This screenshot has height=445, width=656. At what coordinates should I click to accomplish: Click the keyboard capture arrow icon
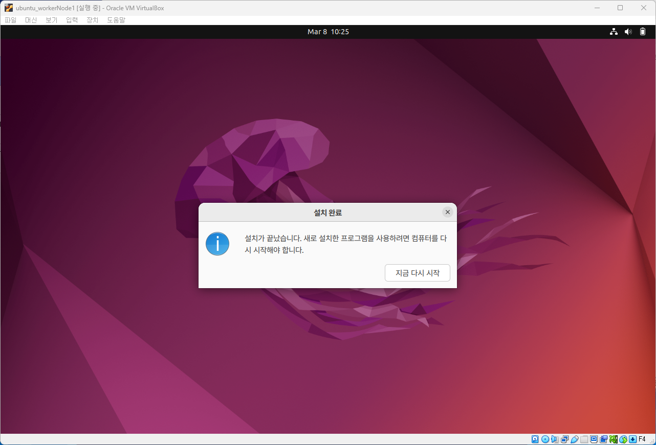pos(632,439)
